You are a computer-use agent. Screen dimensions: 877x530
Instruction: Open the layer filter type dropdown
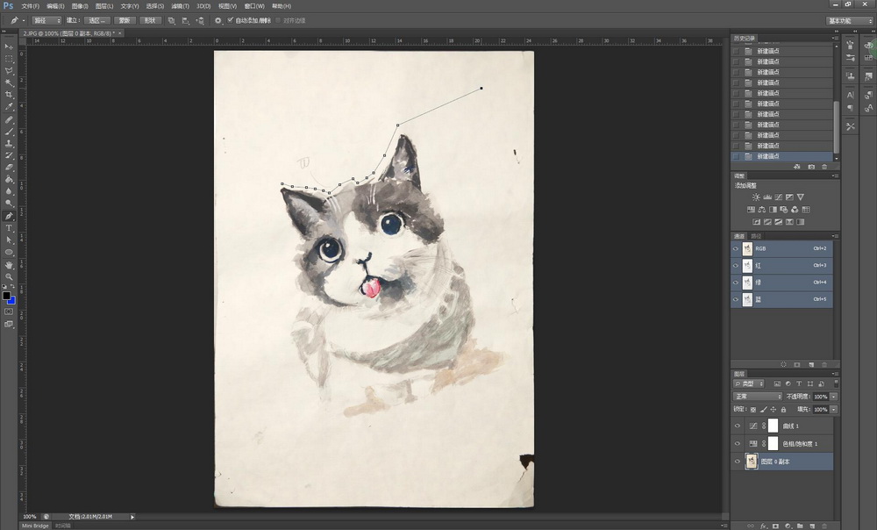[x=749, y=384]
